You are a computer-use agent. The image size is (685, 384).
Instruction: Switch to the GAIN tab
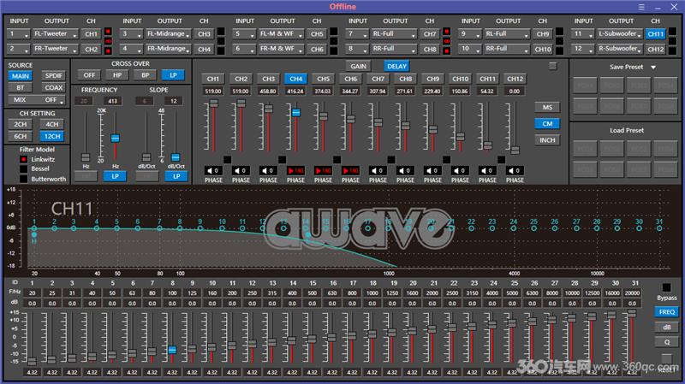coord(358,67)
